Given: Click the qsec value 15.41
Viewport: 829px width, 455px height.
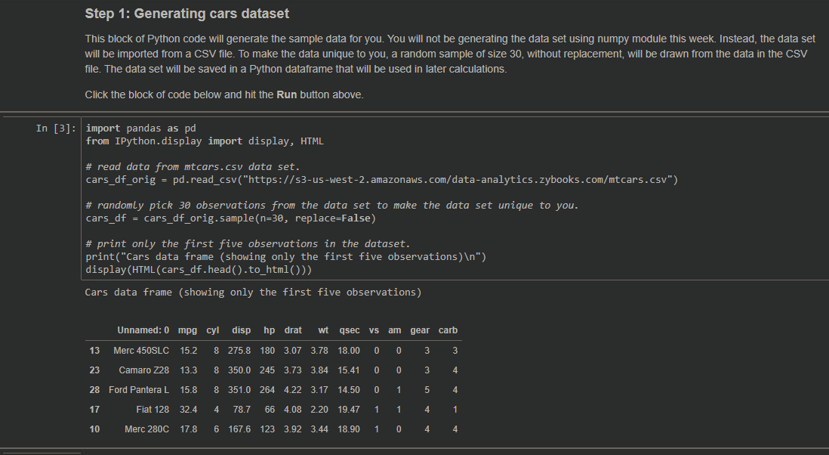Looking at the screenshot, I should [x=348, y=370].
